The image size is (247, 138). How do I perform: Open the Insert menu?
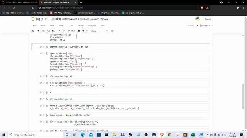(x=62, y=26)
